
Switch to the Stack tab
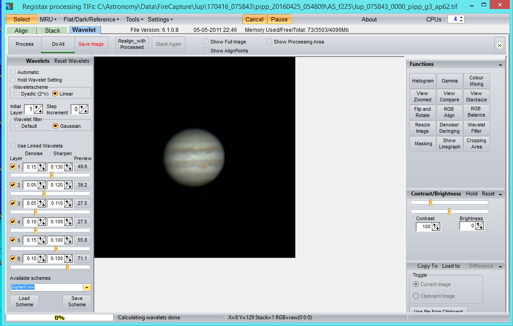pos(53,30)
